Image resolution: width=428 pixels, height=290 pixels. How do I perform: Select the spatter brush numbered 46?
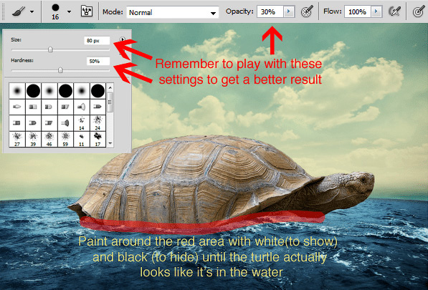(x=49, y=139)
